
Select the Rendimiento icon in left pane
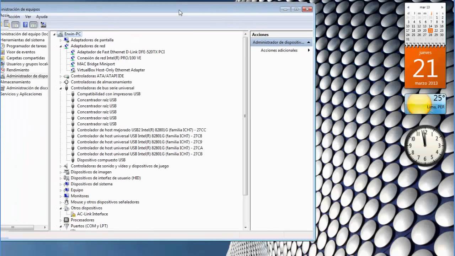pos(2,70)
